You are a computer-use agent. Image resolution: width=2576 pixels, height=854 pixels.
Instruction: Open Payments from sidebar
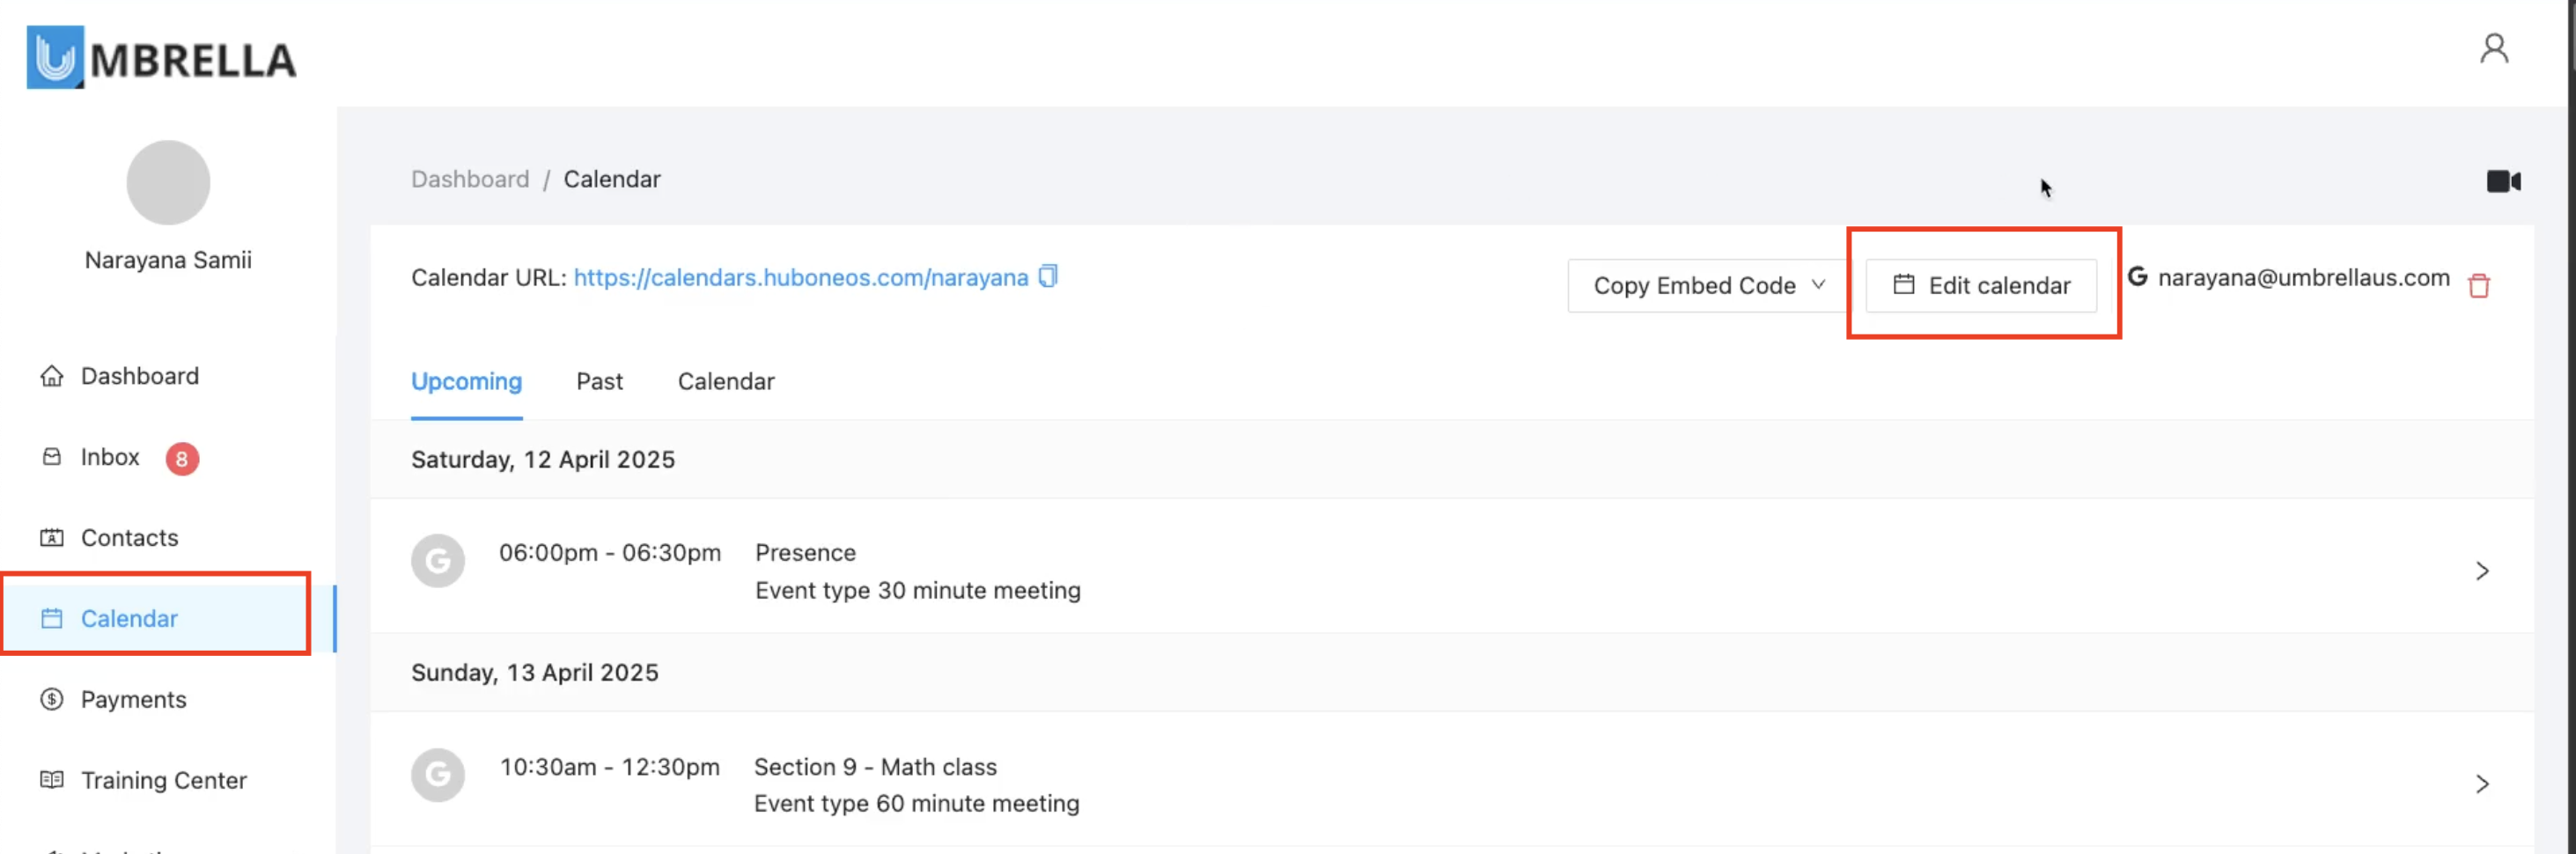[x=133, y=699]
